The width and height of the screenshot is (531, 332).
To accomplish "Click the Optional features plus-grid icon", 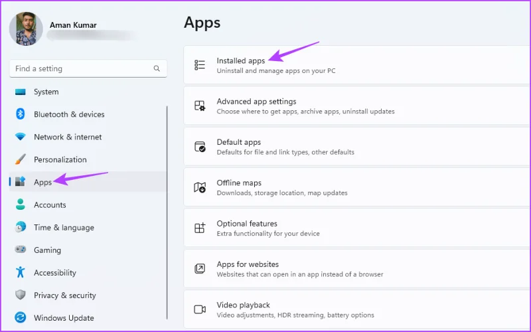I will coord(200,228).
